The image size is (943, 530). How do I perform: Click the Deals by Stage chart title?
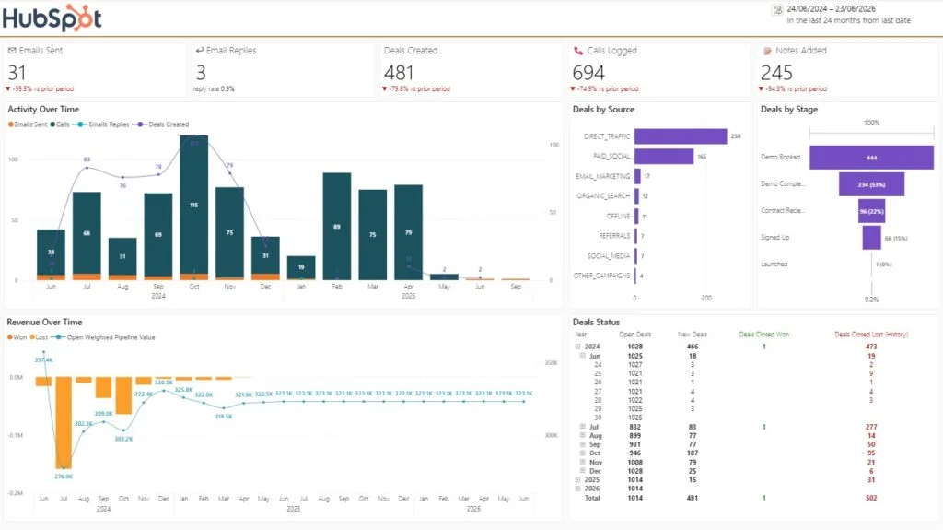click(789, 109)
